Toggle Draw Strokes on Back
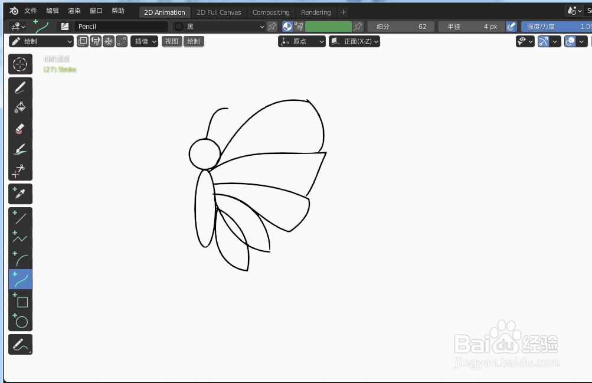Image resolution: width=592 pixels, height=383 pixels. [83, 41]
